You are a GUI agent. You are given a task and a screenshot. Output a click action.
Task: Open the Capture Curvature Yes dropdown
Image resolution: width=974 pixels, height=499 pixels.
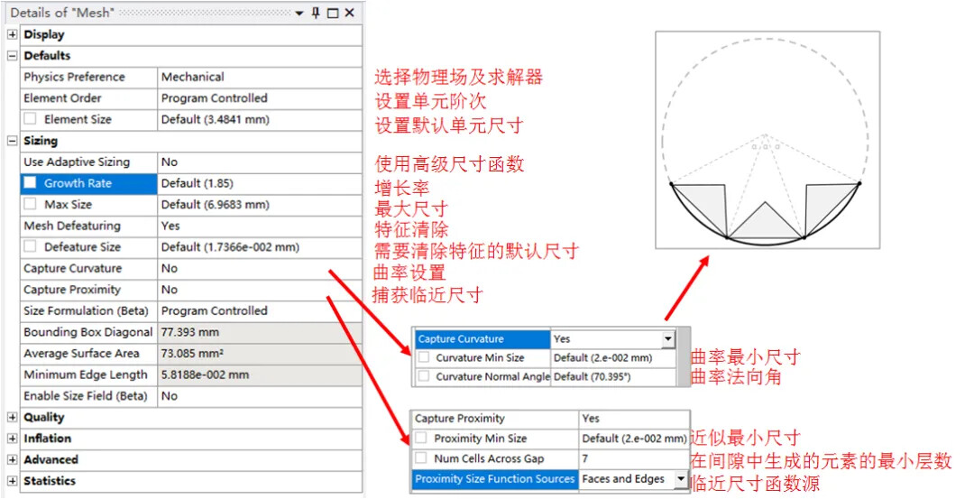tap(667, 339)
